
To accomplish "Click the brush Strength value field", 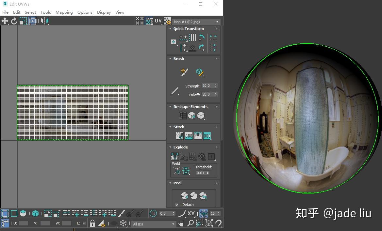I will point(208,85).
